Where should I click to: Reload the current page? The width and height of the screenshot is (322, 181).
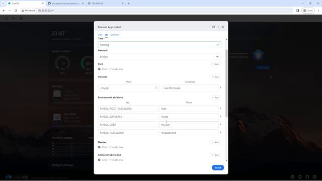pos(16,11)
